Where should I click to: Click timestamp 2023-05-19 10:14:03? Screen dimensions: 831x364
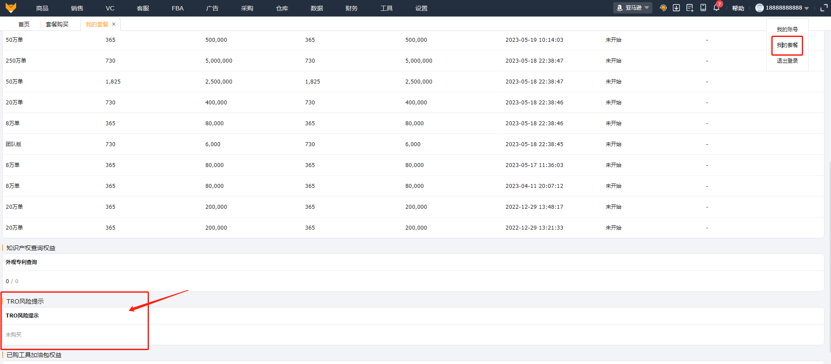pyautogui.click(x=534, y=40)
